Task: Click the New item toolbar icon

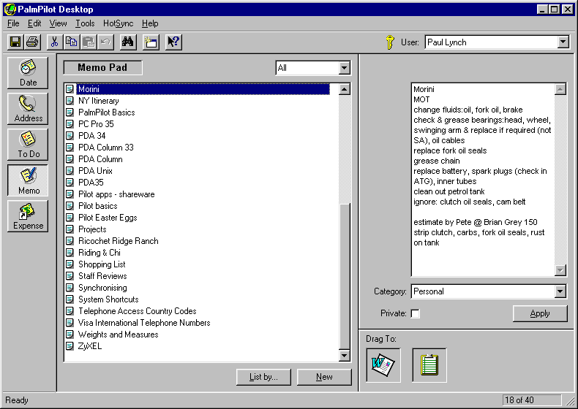Action: click(151, 42)
